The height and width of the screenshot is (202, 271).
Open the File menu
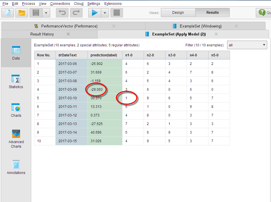click(x=5, y=4)
